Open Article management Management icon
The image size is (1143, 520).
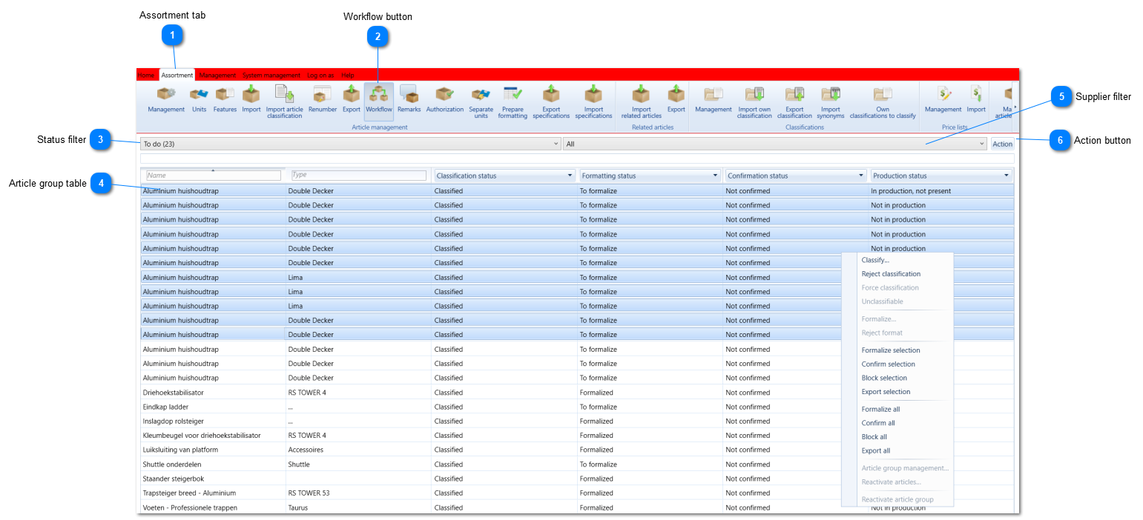tap(166, 101)
